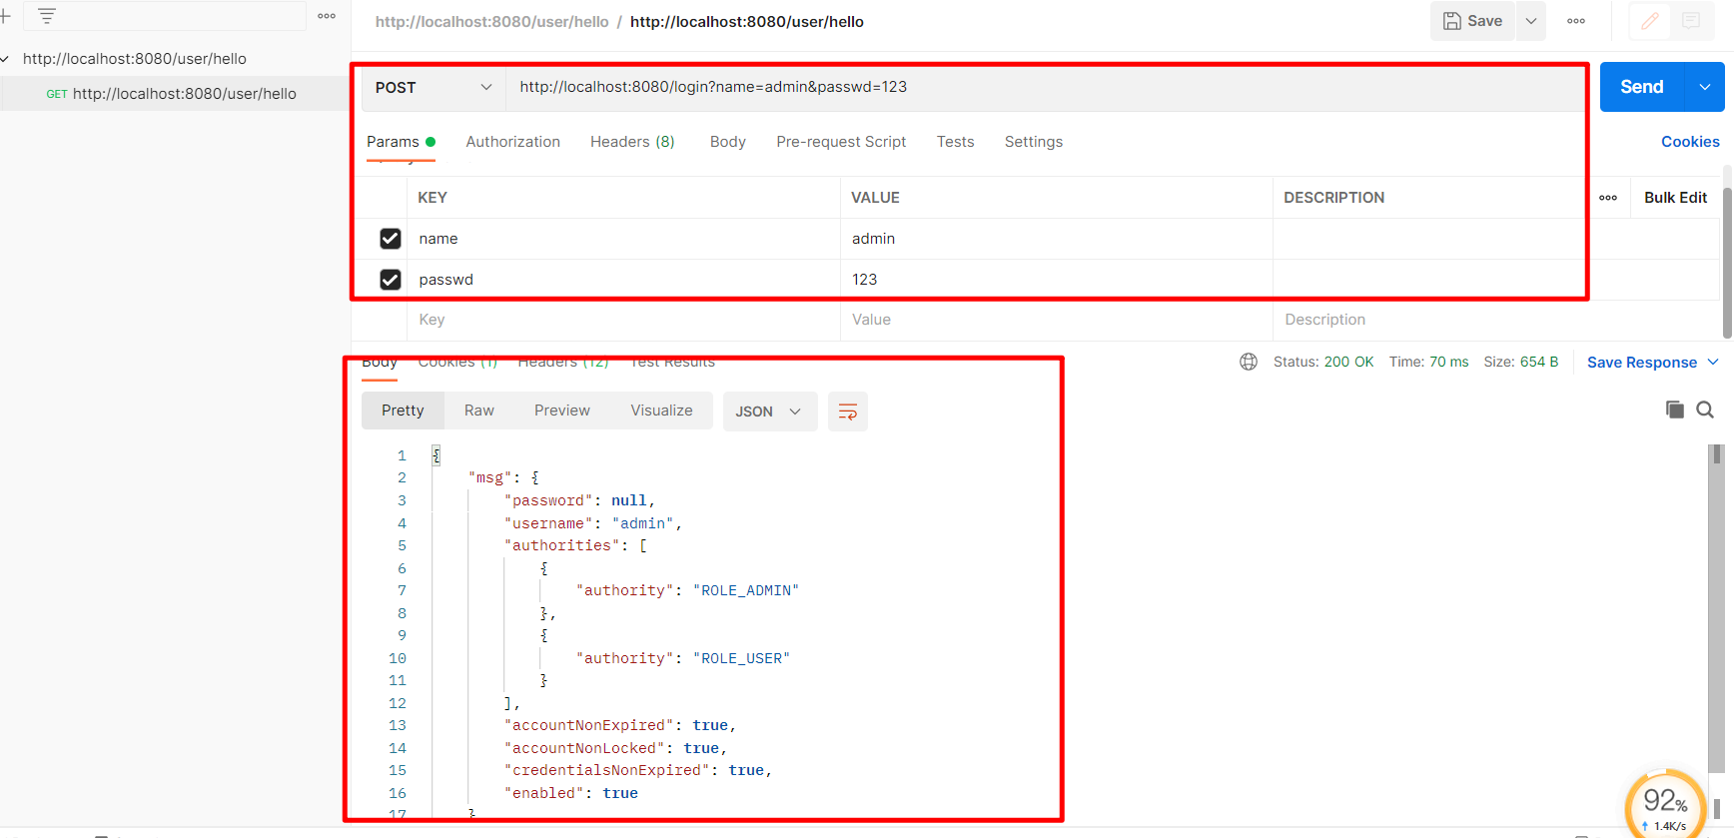Screen dimensions: 1734x838
Task: Click the passwd key cell
Action: click(x=623, y=280)
